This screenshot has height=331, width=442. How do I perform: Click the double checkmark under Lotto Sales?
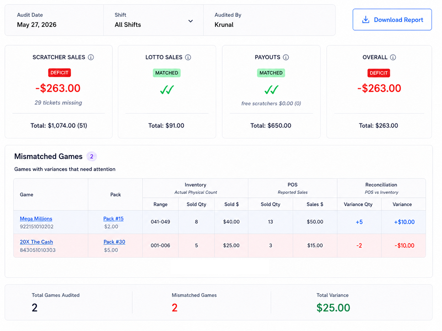click(167, 90)
